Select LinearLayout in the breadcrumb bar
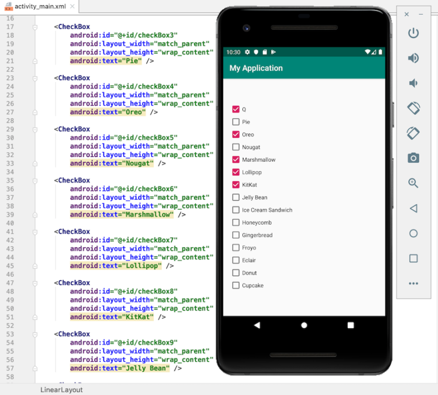The width and height of the screenshot is (438, 395). 61,390
